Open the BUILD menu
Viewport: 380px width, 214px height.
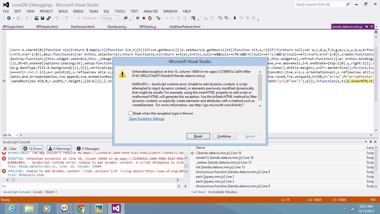click(63, 11)
